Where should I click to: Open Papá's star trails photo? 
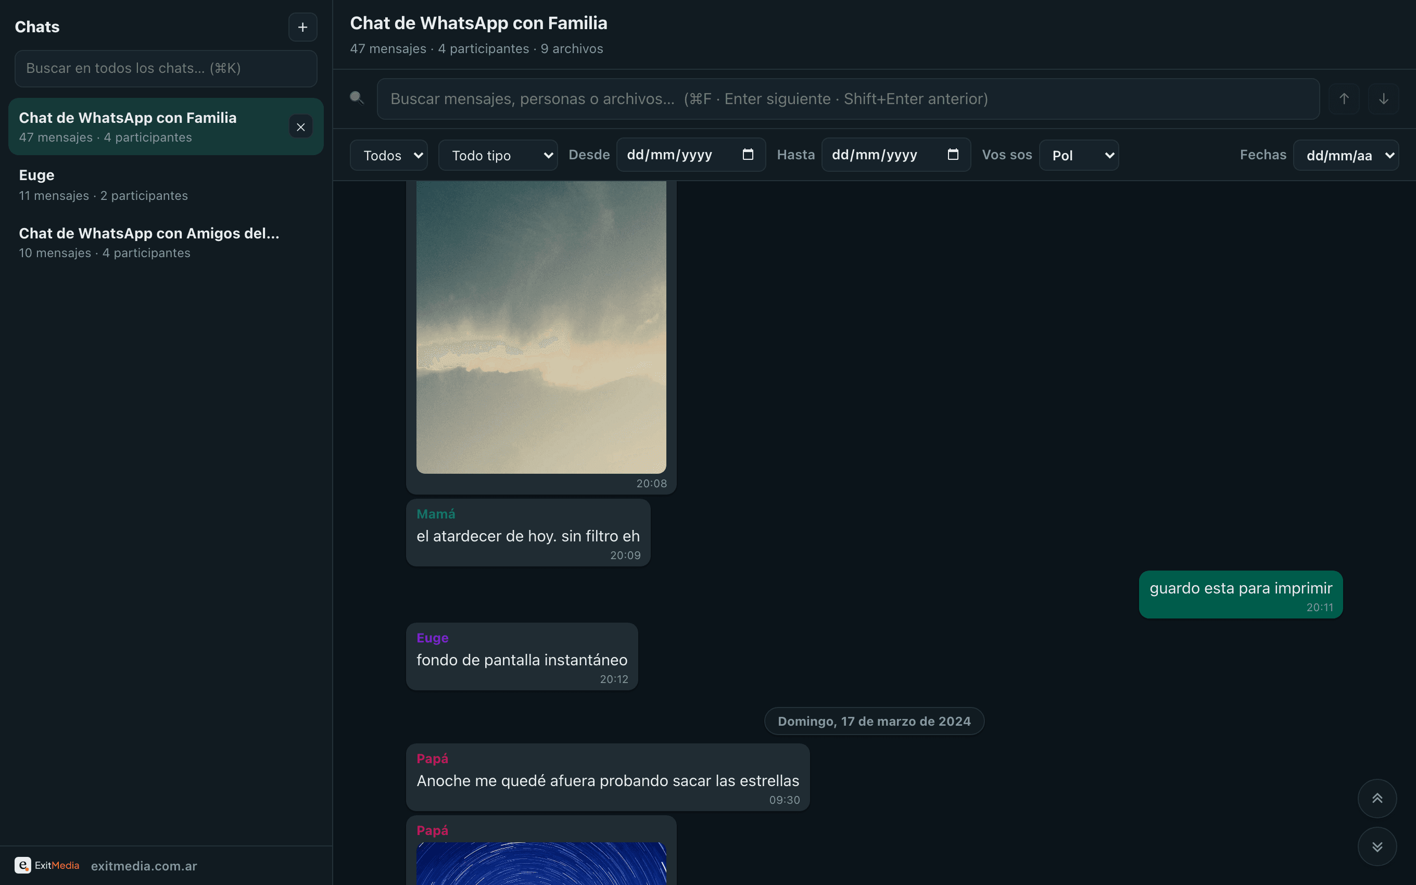tap(541, 863)
